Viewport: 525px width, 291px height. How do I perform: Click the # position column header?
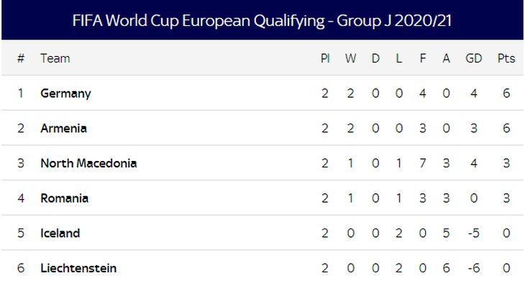(21, 59)
